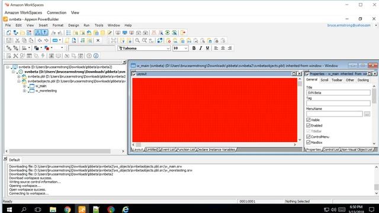This screenshot has width=379, height=213.
Task: Open the Docking properties tab
Action: point(363,80)
